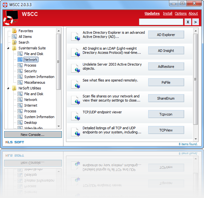The width and height of the screenshot is (204, 198).
Task: Click the search input field
Action: [x=161, y=22]
